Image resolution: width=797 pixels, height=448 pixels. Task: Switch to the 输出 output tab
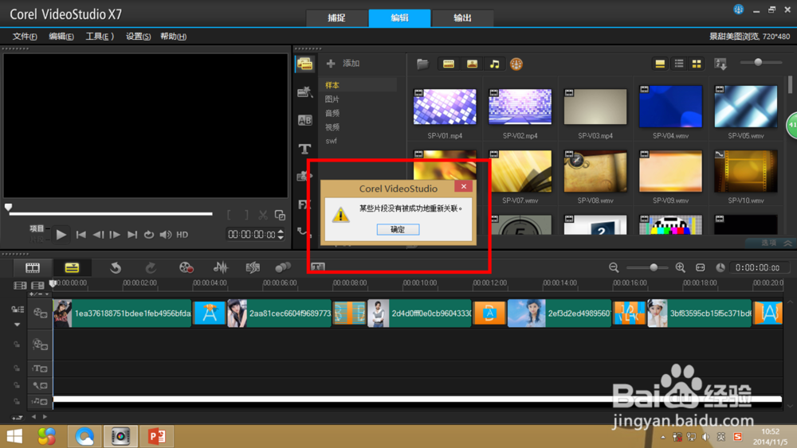coord(462,18)
